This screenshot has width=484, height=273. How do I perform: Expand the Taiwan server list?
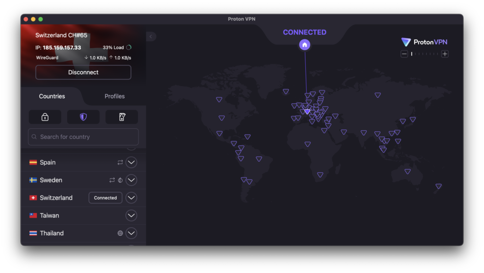(x=131, y=216)
